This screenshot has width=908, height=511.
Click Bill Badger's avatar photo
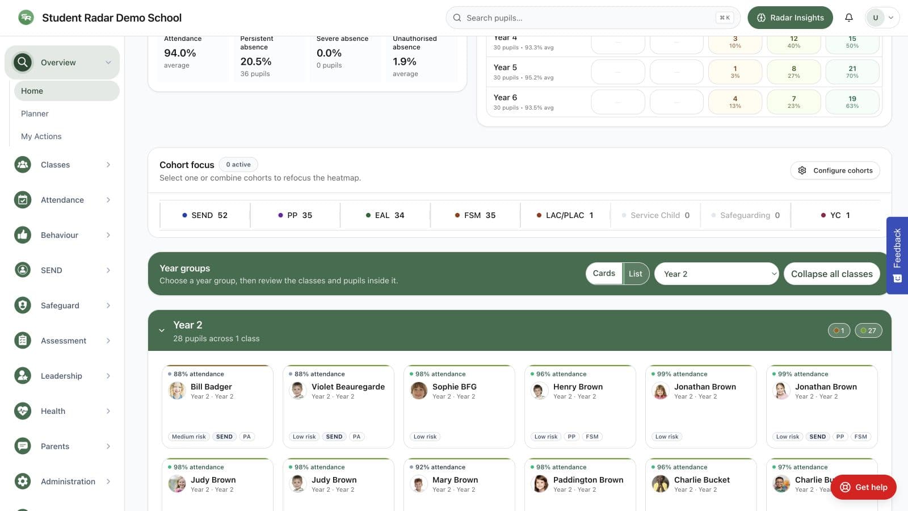click(177, 391)
